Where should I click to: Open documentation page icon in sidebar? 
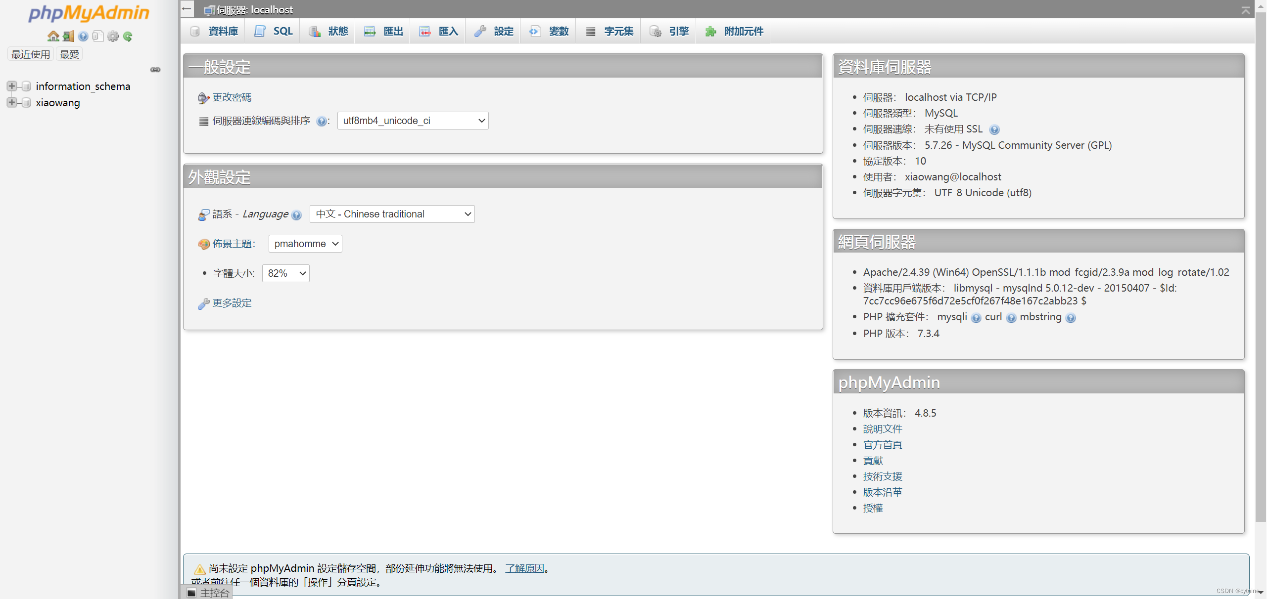(x=97, y=36)
